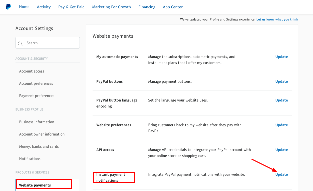View Business information

tap(37, 122)
